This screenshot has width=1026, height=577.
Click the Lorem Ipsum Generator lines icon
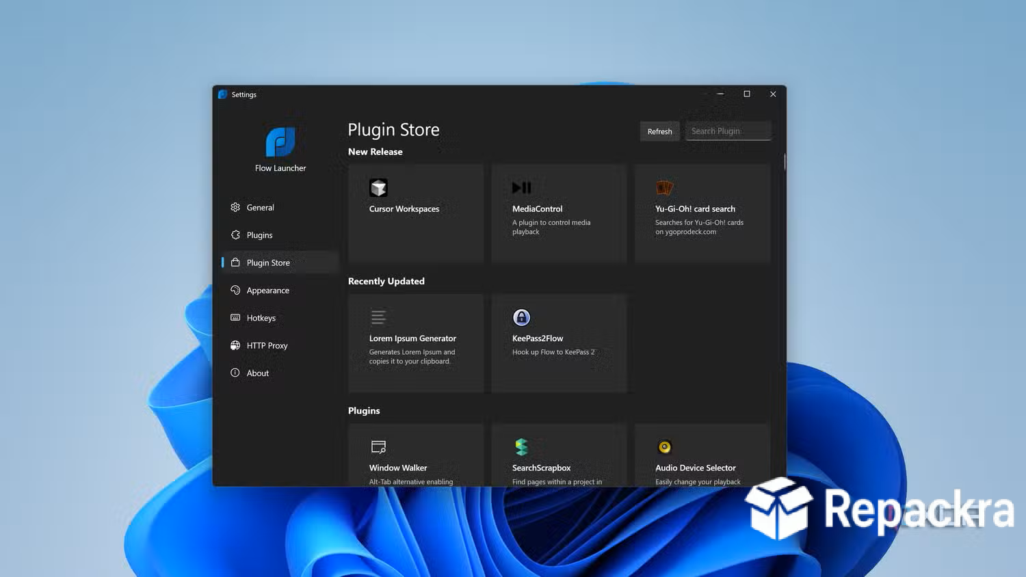pyautogui.click(x=378, y=317)
